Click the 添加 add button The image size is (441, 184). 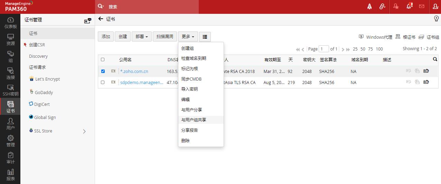point(106,37)
